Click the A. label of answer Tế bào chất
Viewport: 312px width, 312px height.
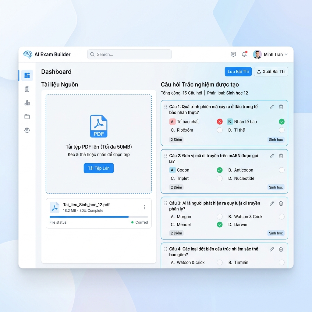[172, 122]
